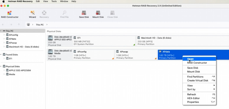Go back with the left arrow
The width and height of the screenshot is (229, 109).
(3, 25)
